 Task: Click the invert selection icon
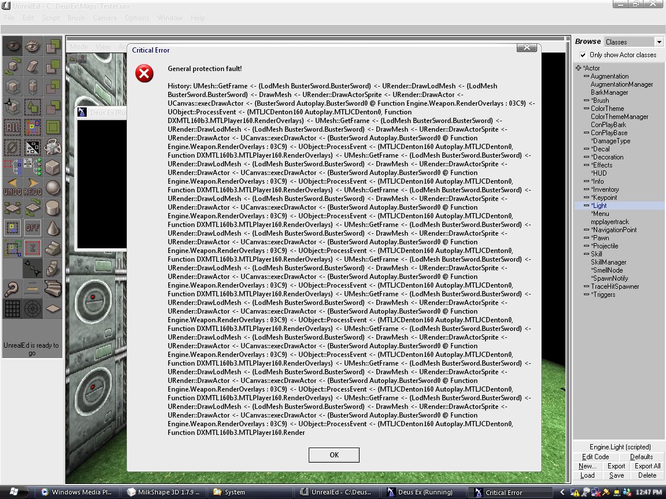pos(33,147)
